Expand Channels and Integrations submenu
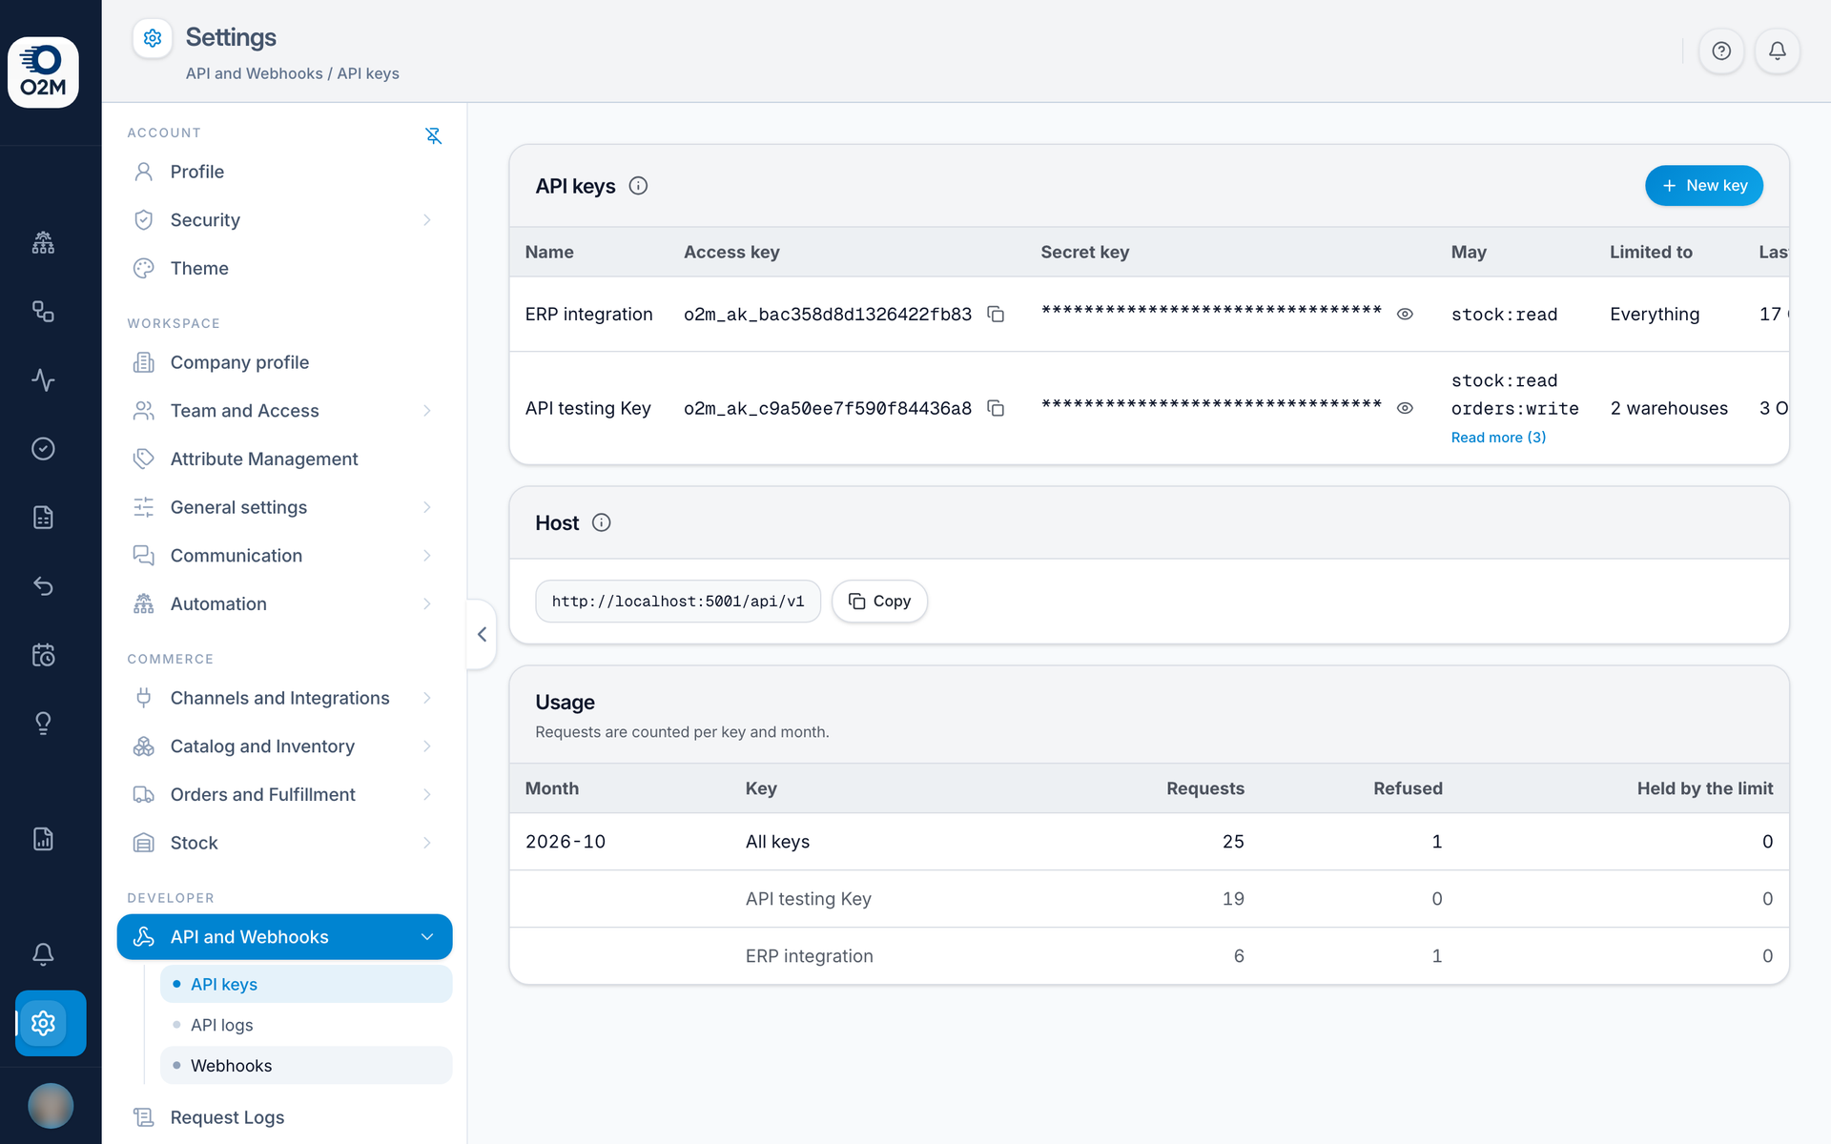The width and height of the screenshot is (1831, 1144). tap(426, 698)
